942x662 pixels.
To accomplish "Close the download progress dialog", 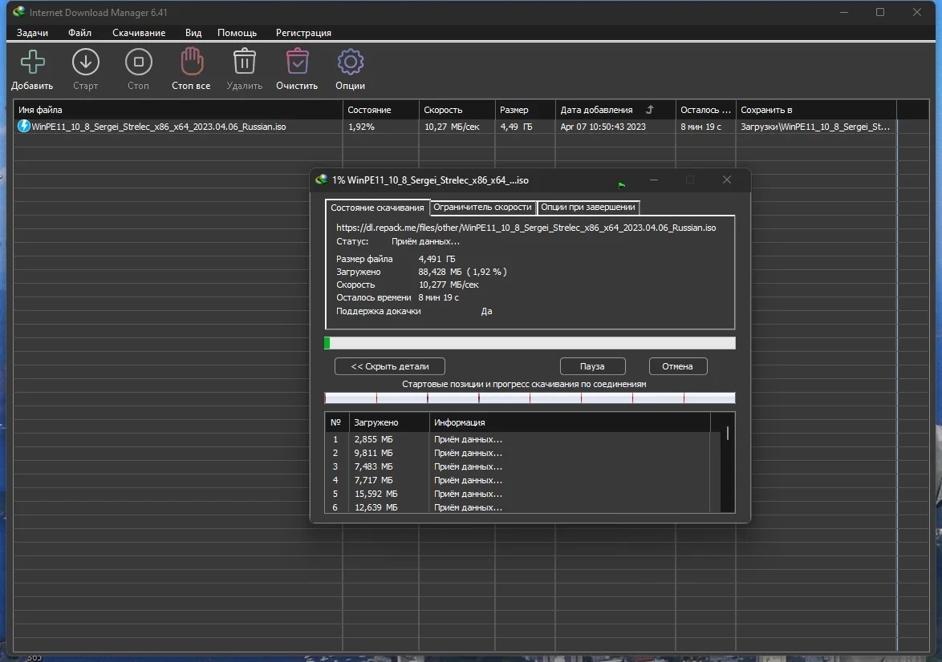I will (727, 180).
